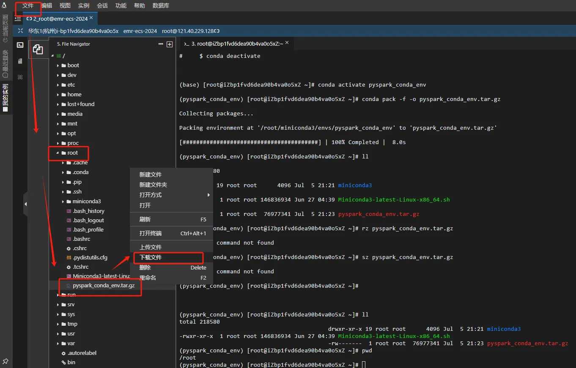Open the 会话 menu

[x=102, y=6]
